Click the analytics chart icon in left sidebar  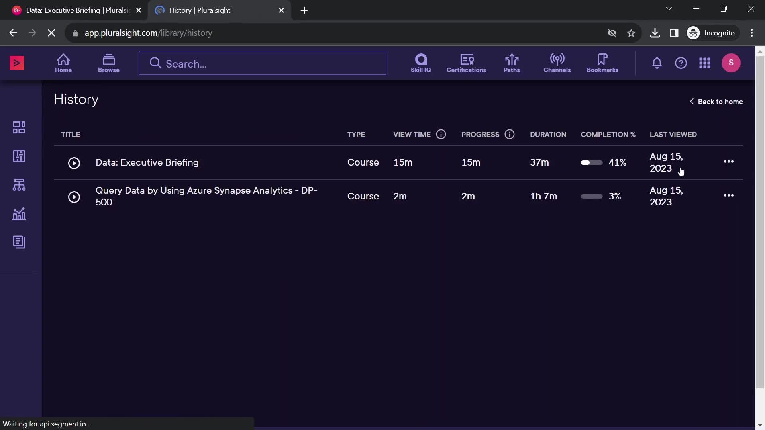19,214
